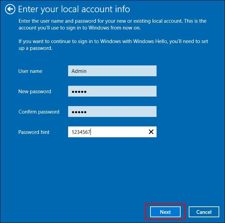Select the 'Enter your local account info' heading

[x=74, y=9]
